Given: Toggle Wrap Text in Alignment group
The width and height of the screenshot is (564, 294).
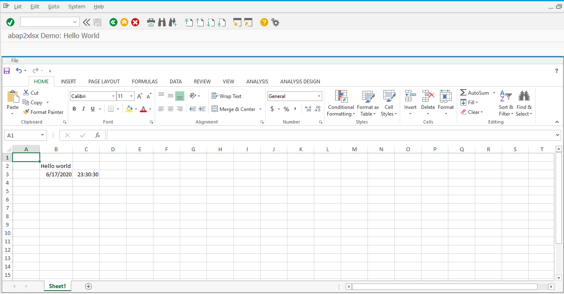Looking at the screenshot, I should tap(227, 96).
